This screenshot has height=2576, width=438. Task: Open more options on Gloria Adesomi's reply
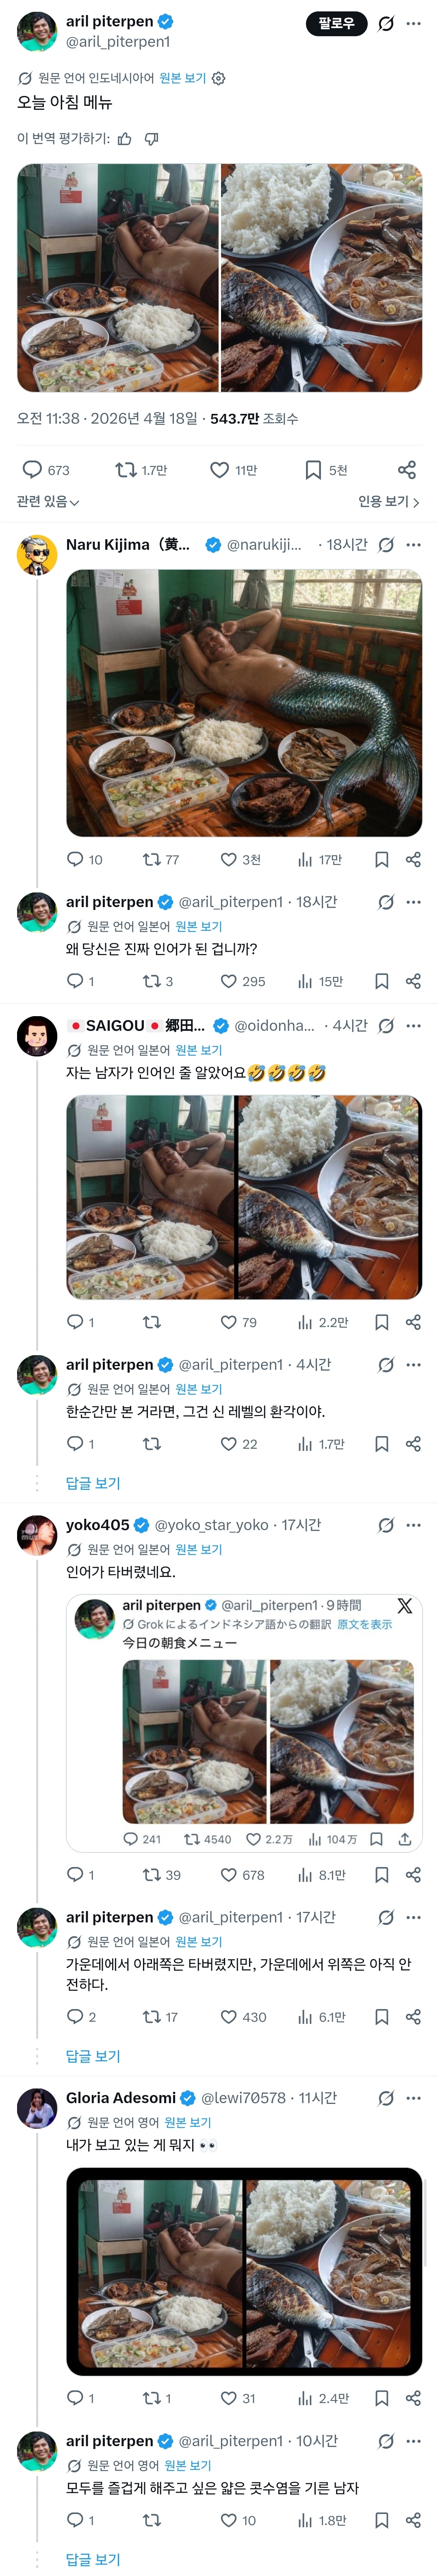(x=413, y=2098)
